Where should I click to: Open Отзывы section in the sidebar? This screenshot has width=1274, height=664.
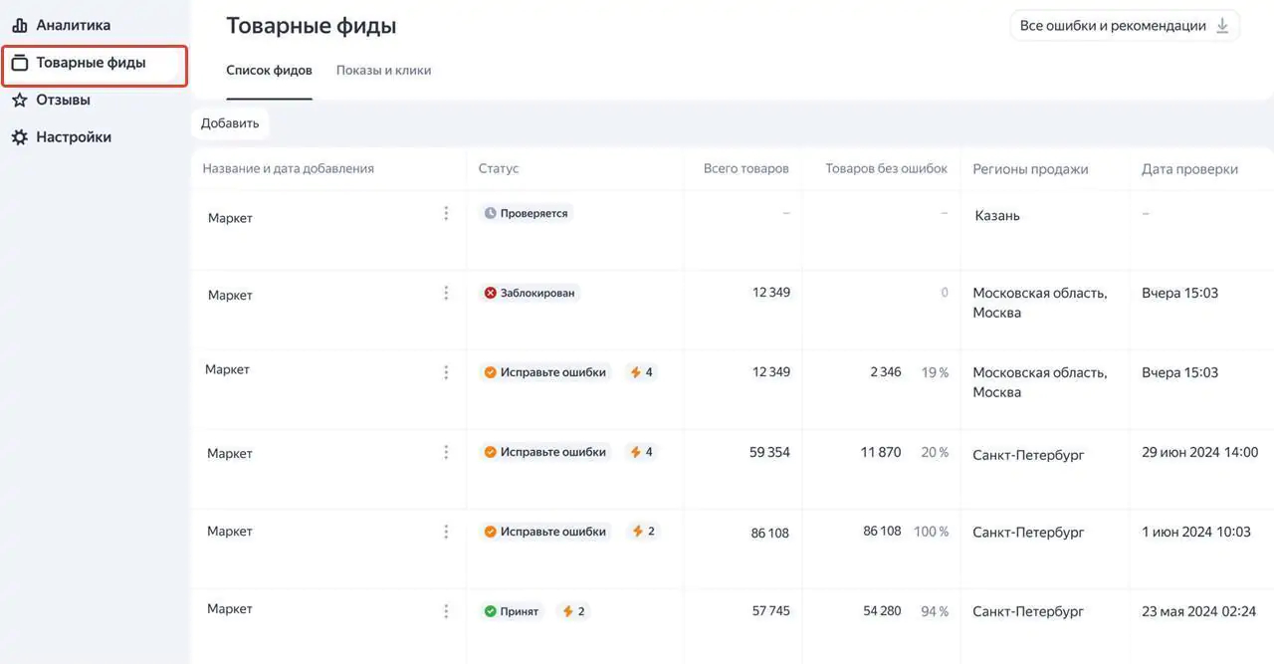[63, 100]
